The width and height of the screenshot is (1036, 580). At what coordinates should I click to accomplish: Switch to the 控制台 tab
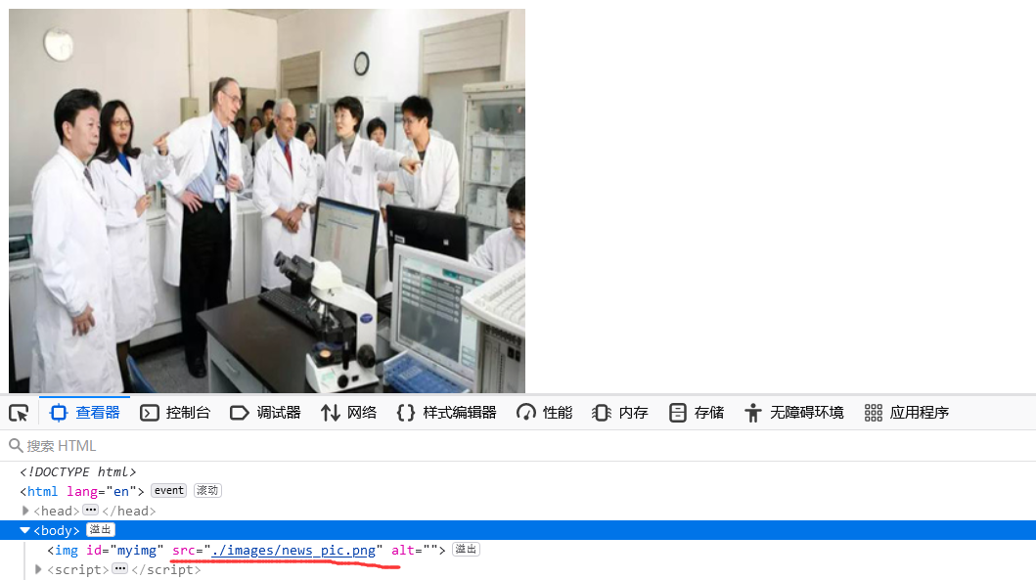pos(175,413)
